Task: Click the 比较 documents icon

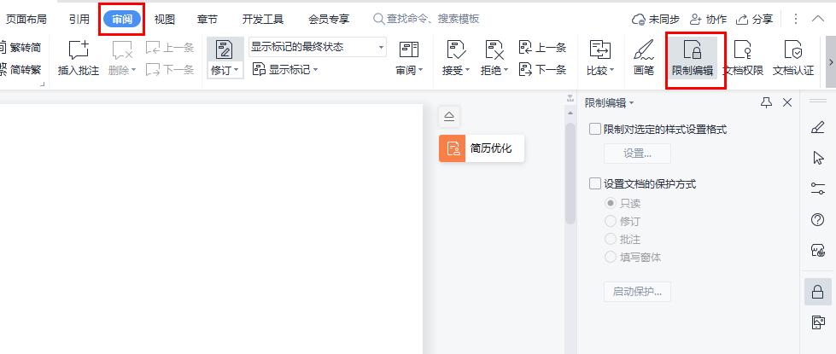Action: coord(599,49)
